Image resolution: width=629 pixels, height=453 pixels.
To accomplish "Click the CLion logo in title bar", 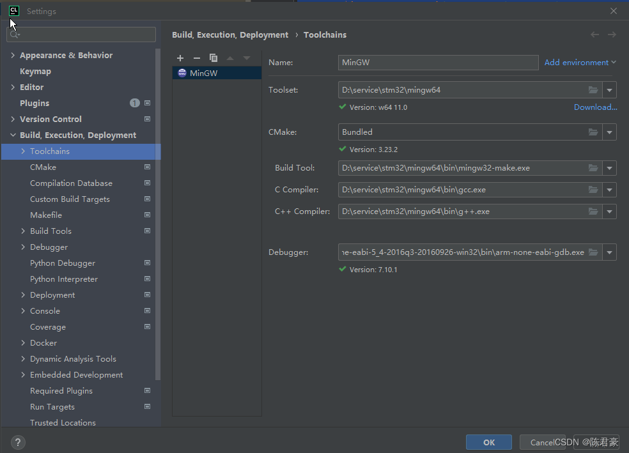I will point(13,11).
